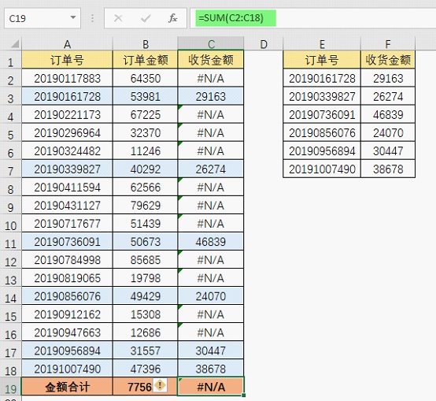Open the Insert Function fx icon
436x401 pixels.
coord(172,18)
